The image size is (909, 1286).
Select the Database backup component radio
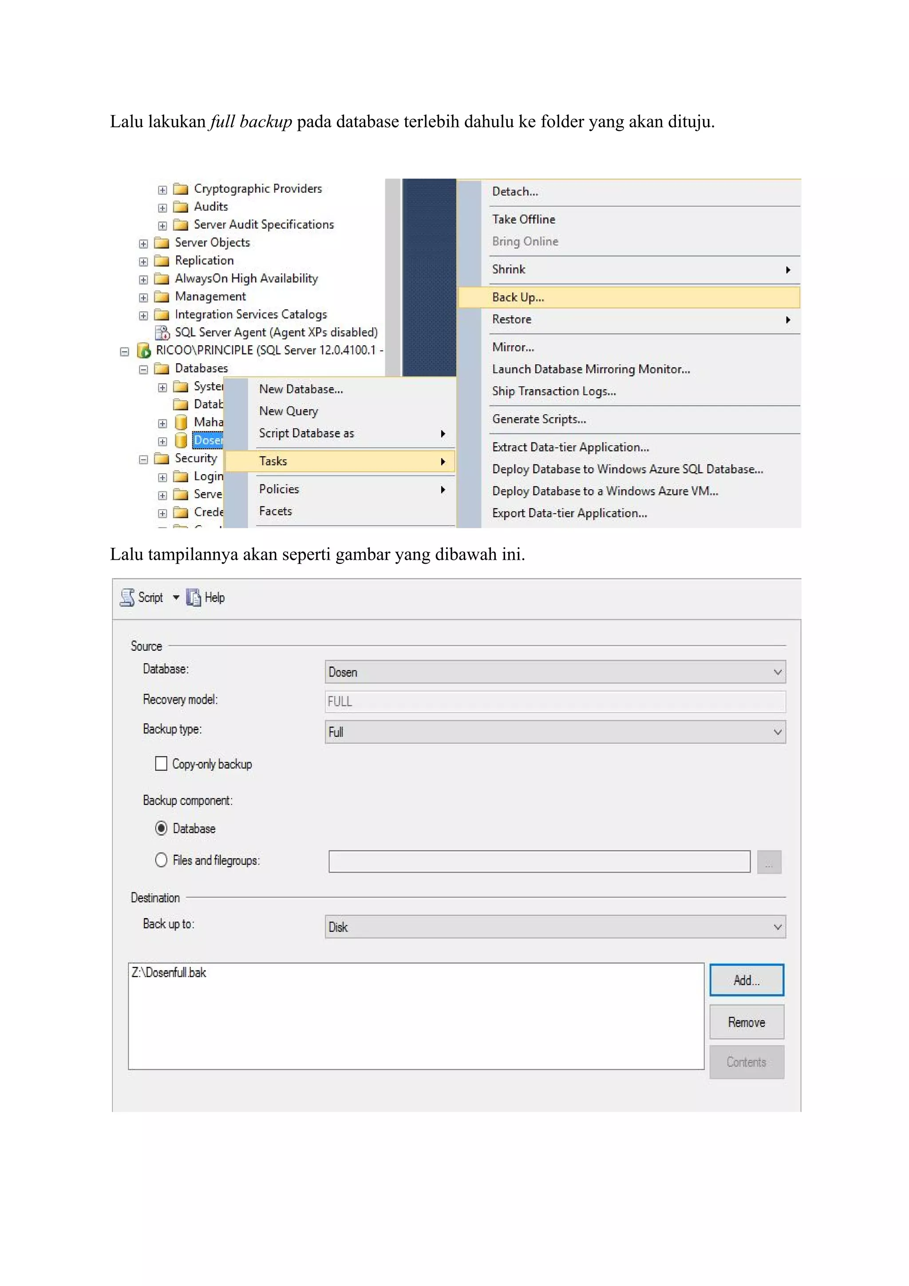point(161,828)
